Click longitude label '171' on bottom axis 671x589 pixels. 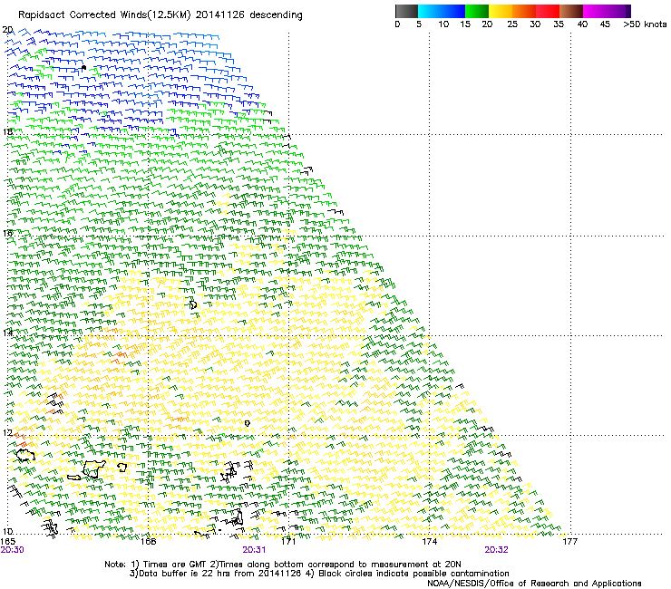288,542
